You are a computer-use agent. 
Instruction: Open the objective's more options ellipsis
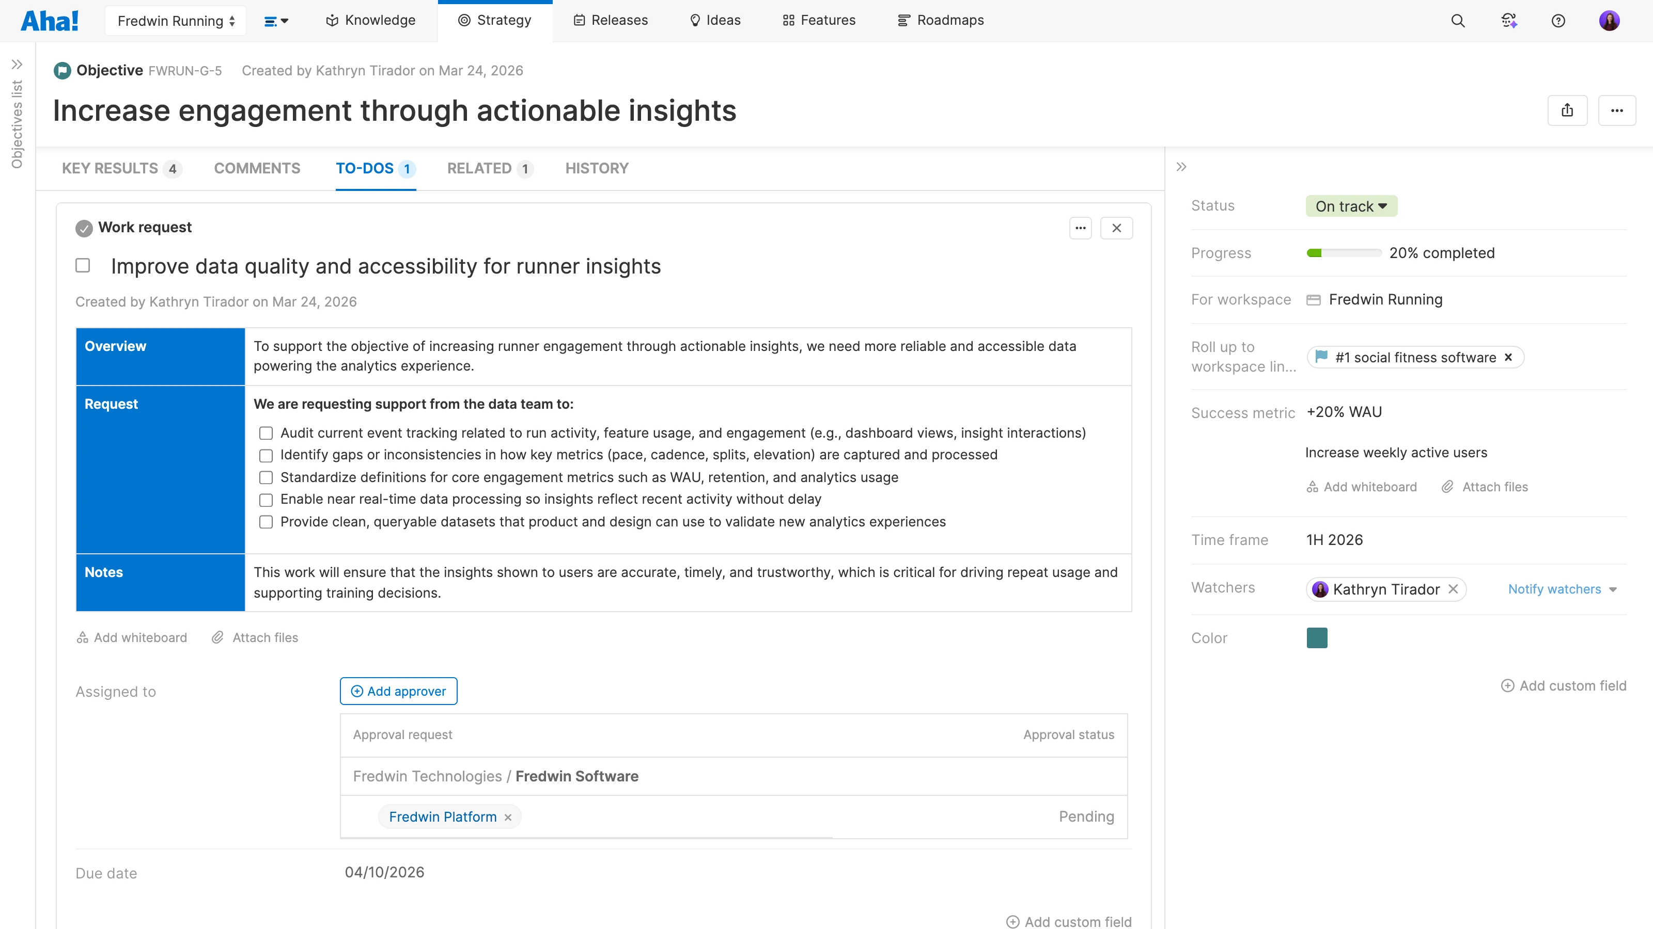[1616, 110]
